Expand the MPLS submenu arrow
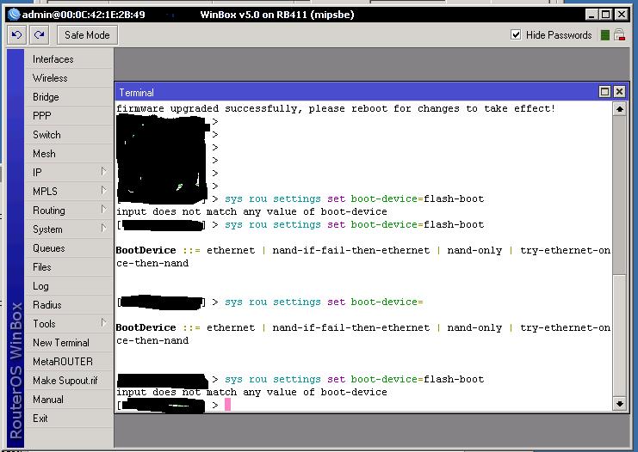Viewport: 638px width, 452px height. (x=104, y=191)
